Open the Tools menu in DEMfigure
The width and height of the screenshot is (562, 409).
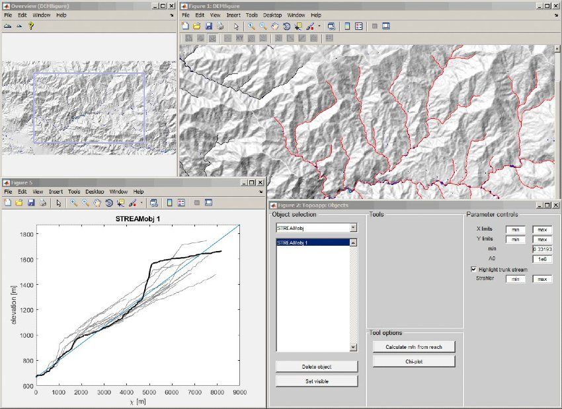point(252,15)
